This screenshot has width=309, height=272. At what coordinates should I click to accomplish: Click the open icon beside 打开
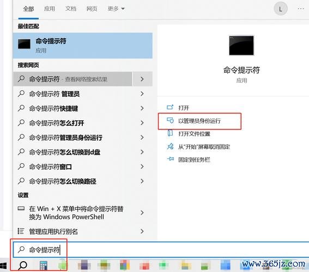tap(170, 107)
